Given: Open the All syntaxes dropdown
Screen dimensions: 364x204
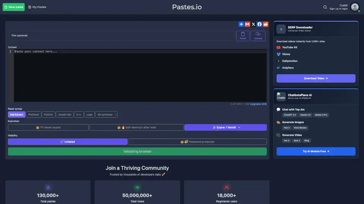Looking at the screenshot, I should 106,114.
